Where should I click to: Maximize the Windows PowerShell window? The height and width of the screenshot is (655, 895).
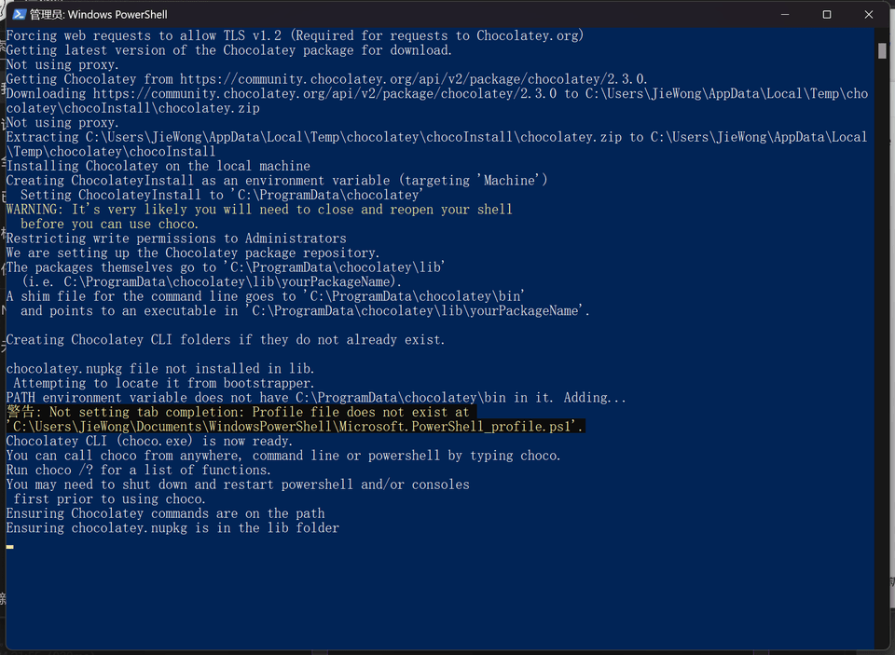[827, 14]
